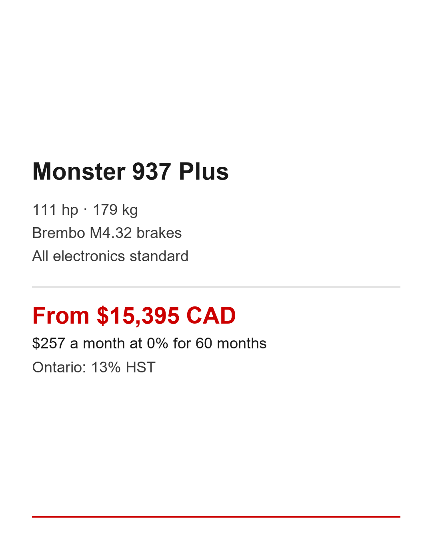The width and height of the screenshot is (432, 540).
Task: Click the red line at the bottom
Action: coord(216,516)
